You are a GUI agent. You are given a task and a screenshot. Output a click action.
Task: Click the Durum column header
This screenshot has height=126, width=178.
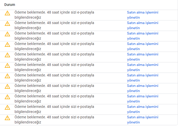(x=10, y=5)
